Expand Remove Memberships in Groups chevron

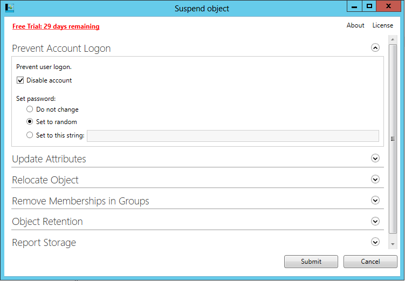(x=375, y=200)
